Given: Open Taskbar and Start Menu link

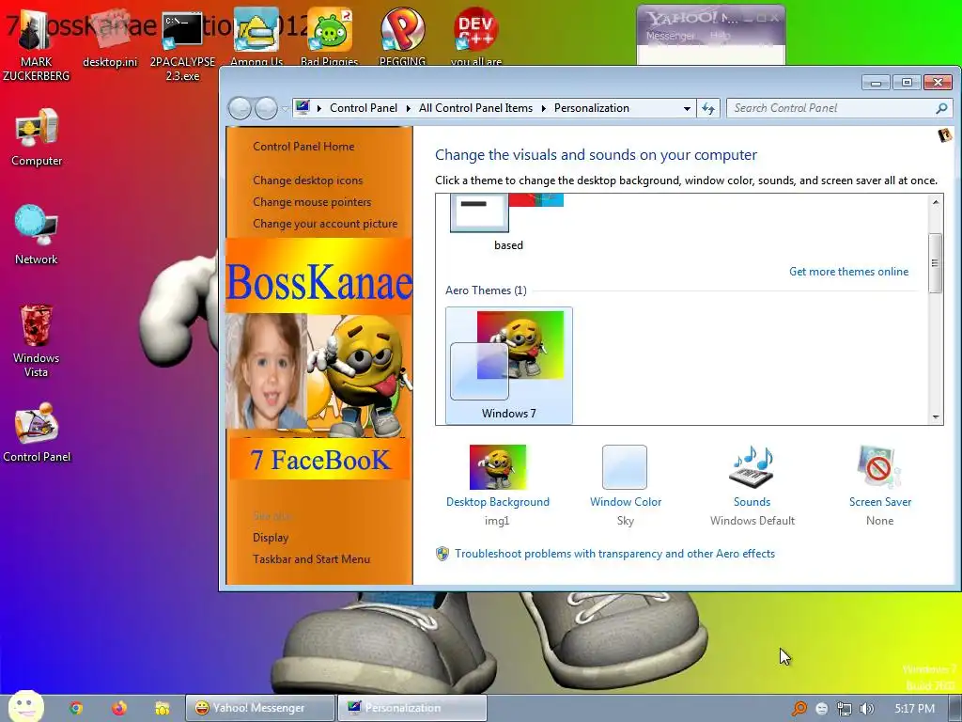Looking at the screenshot, I should (311, 559).
